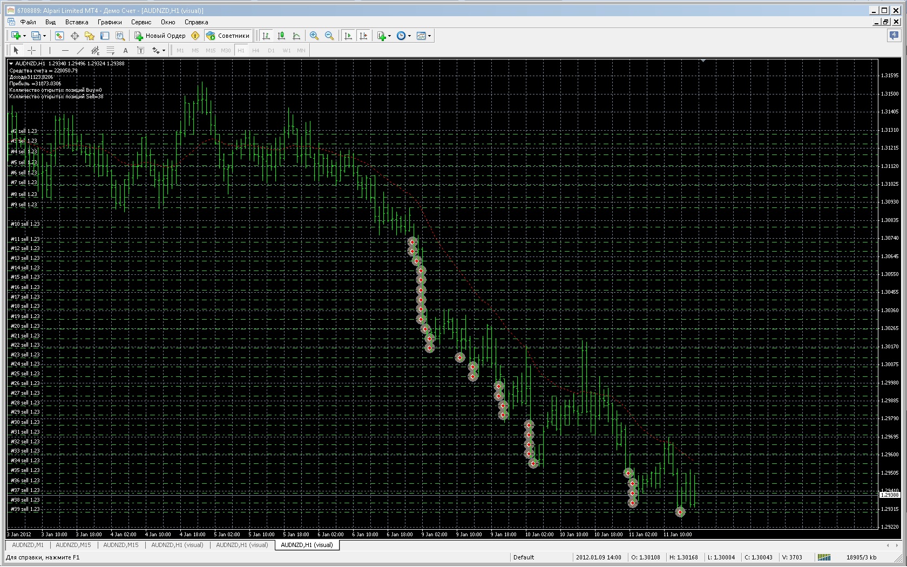
Task: Switch to M1 timeframe
Action: (180, 50)
